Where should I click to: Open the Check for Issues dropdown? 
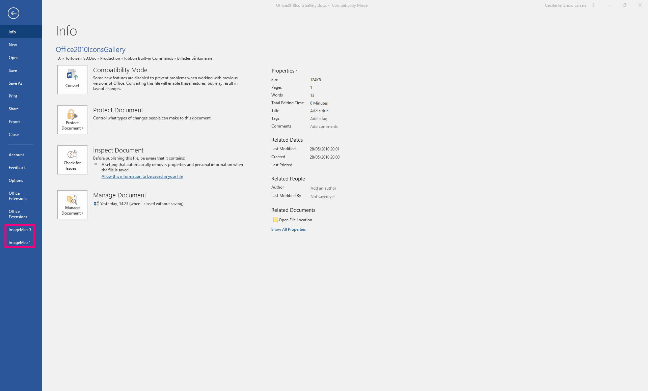72,160
